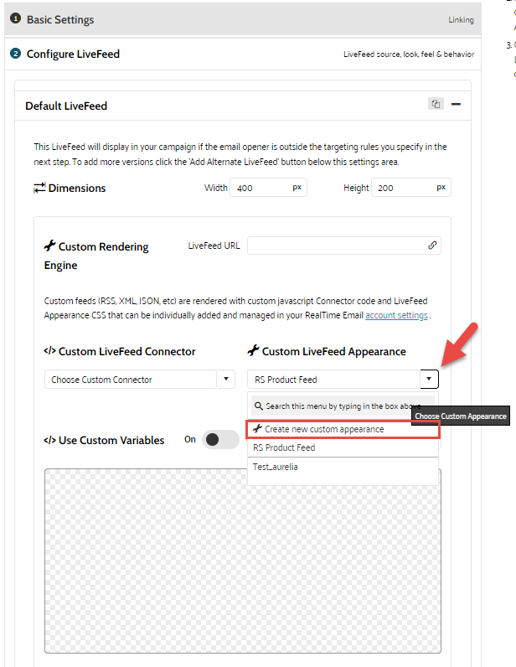Open the Configure LiveFeed step header
This screenshot has height=667, width=516.
click(242, 54)
